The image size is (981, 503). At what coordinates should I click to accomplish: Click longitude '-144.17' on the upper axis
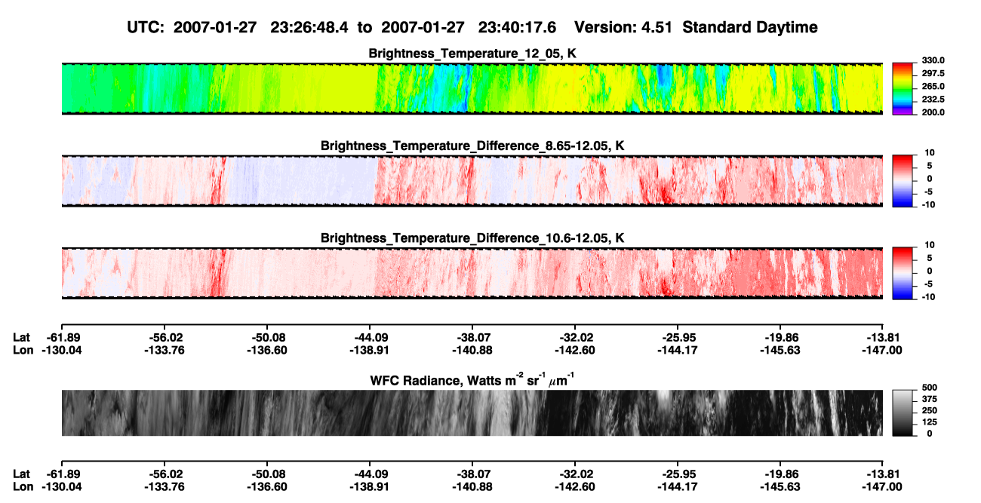[677, 350]
